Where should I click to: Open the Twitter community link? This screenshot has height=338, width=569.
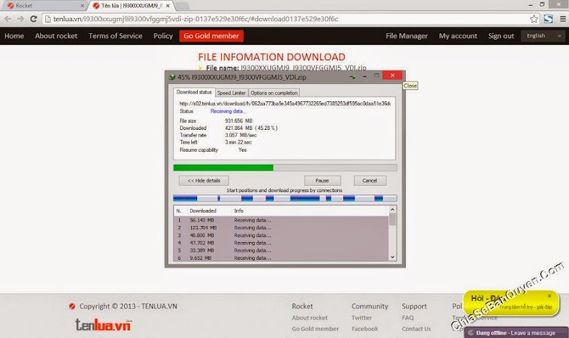click(361, 317)
